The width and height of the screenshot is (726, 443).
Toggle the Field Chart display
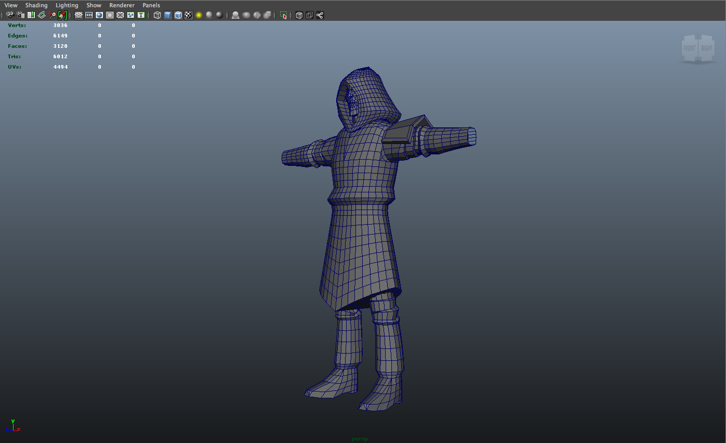tap(120, 15)
